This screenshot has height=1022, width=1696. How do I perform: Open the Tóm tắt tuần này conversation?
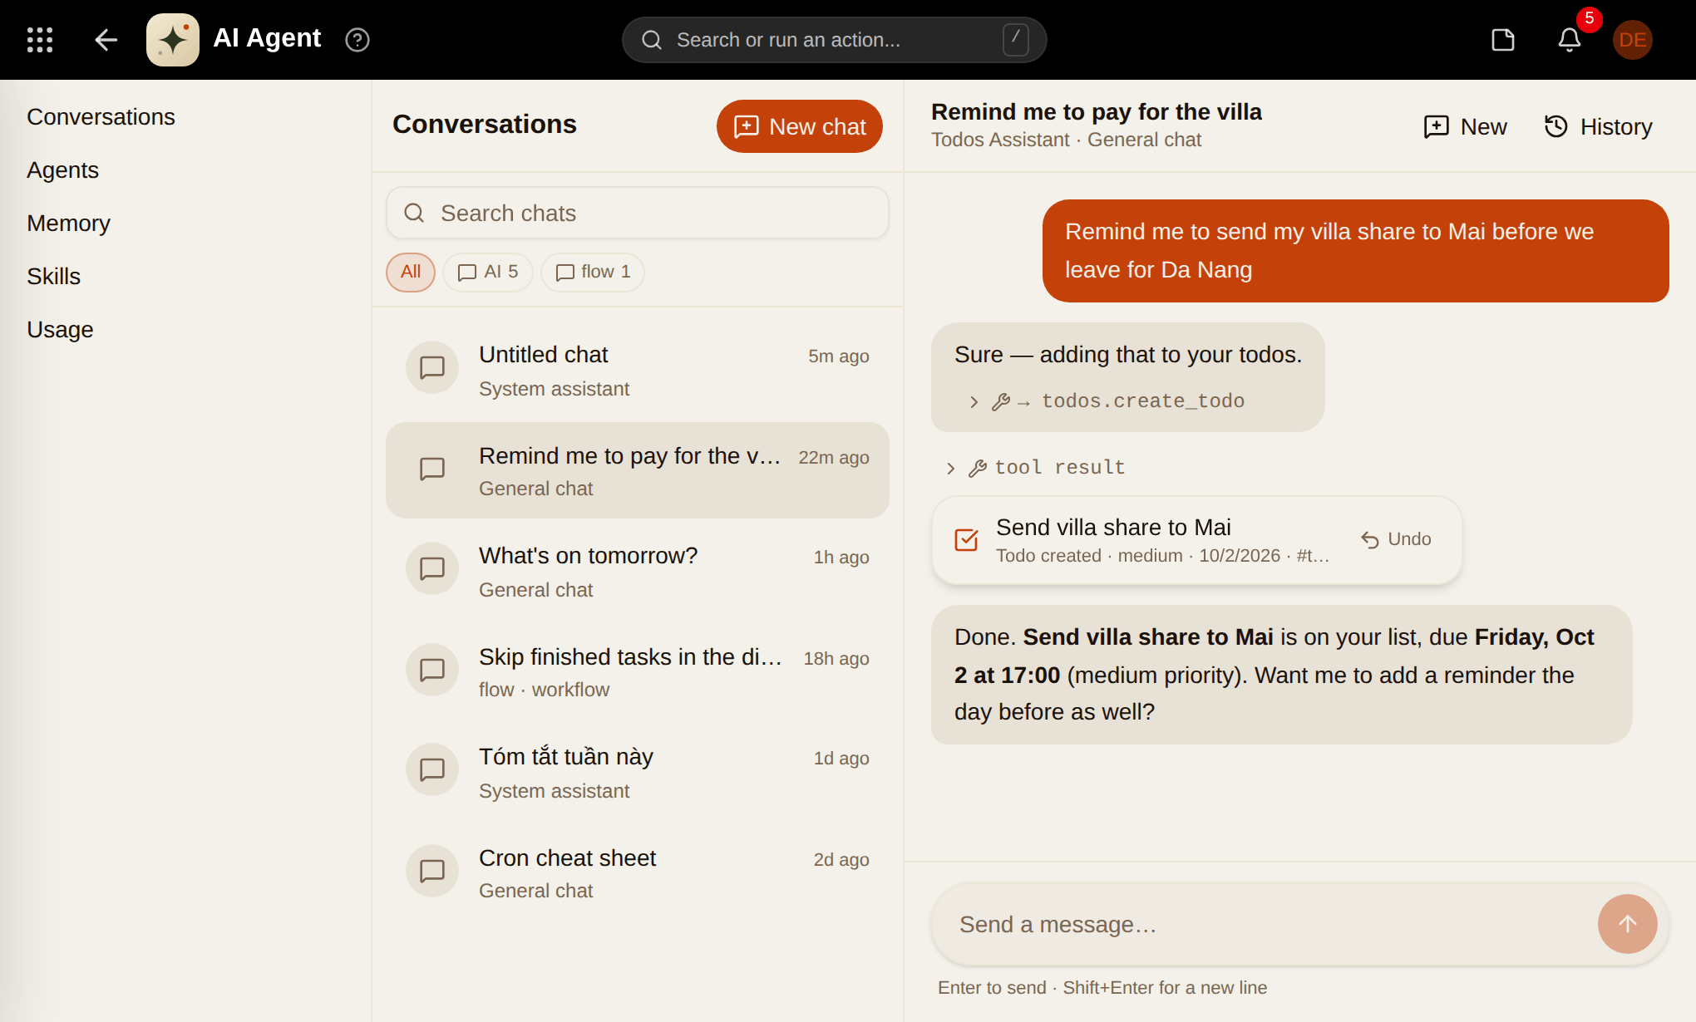click(x=638, y=771)
